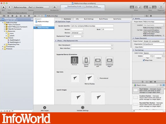Click the Run play button
This screenshot has width=166, height=124.
click(3, 7)
